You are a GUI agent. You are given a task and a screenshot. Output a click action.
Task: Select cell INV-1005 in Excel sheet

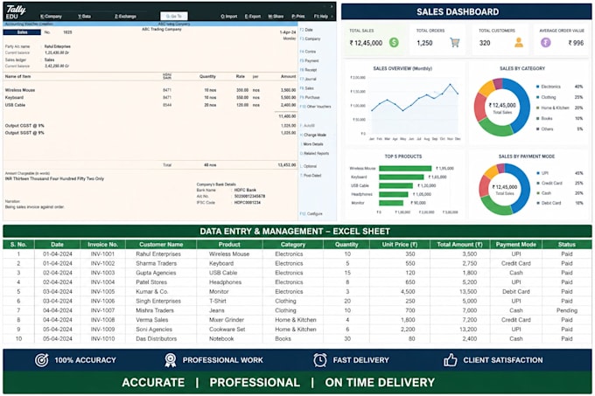coord(102,292)
